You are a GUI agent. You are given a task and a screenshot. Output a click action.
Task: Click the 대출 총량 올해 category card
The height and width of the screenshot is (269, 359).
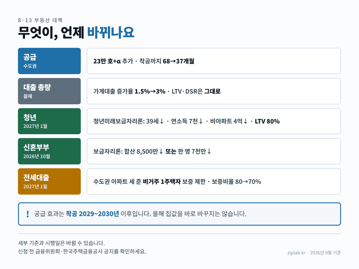[49, 91]
